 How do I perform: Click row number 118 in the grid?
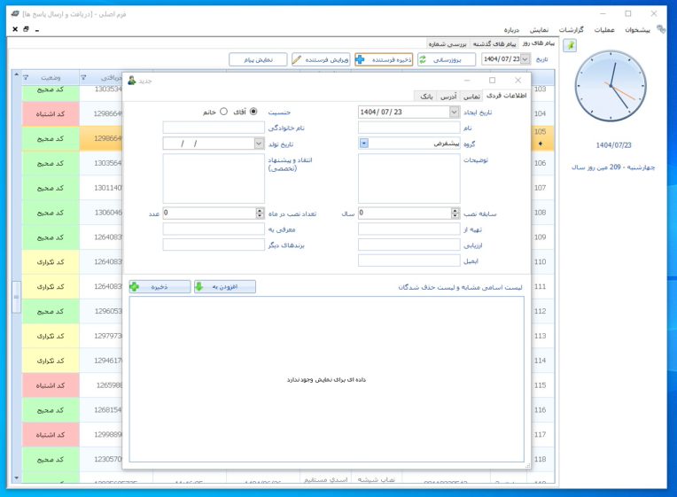tap(541, 459)
